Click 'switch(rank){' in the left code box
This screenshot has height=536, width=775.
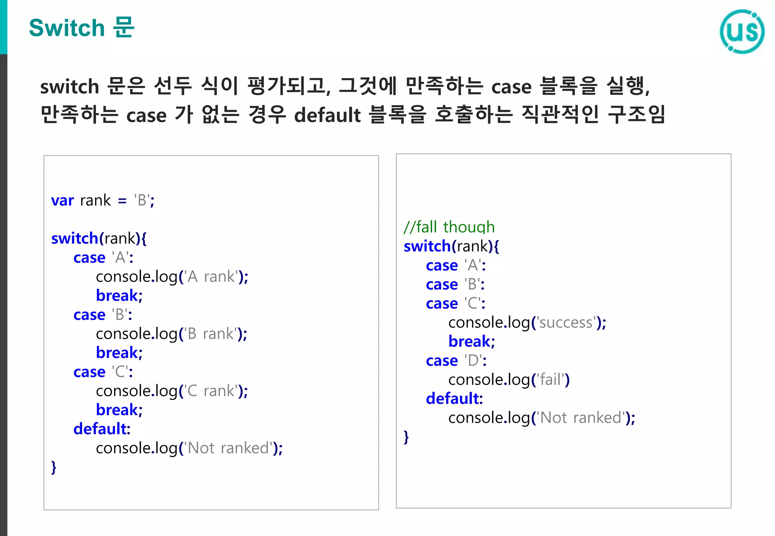click(99, 239)
